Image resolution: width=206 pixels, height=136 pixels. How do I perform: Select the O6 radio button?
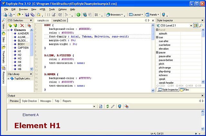(x=196, y=86)
